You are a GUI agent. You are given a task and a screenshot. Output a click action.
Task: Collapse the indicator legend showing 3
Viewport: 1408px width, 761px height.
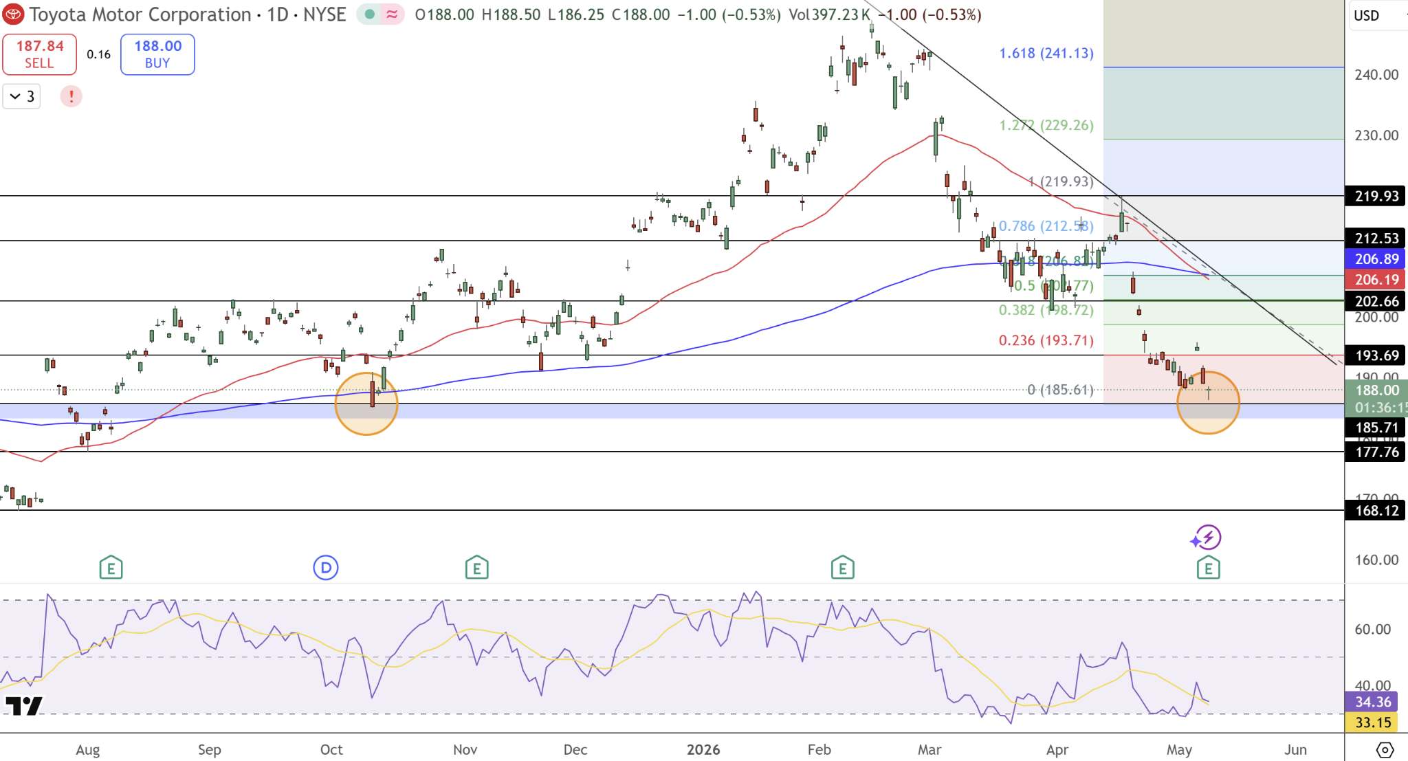[x=21, y=96]
